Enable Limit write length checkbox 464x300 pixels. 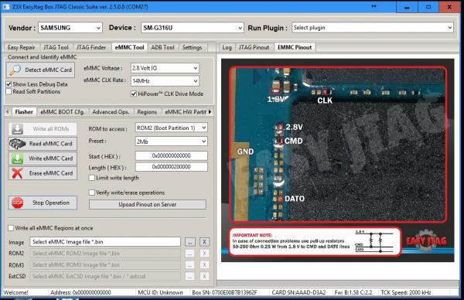pos(92,178)
